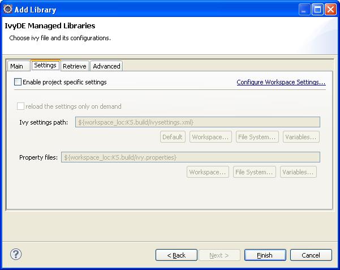Click Variables button under Ivy settings path
The width and height of the screenshot is (340, 270).
(x=301, y=137)
